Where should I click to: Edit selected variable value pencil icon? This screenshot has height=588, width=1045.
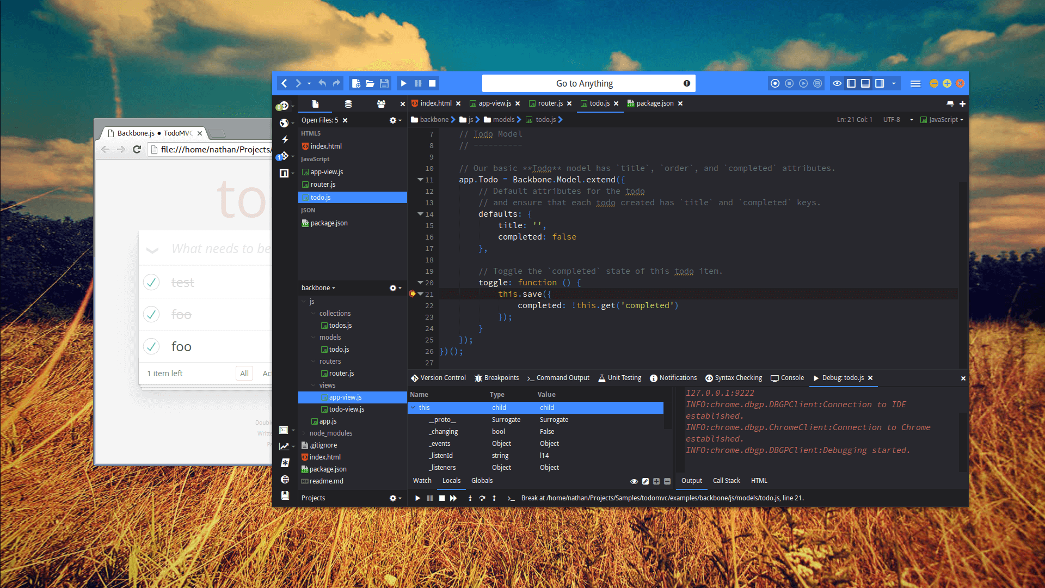646,481
